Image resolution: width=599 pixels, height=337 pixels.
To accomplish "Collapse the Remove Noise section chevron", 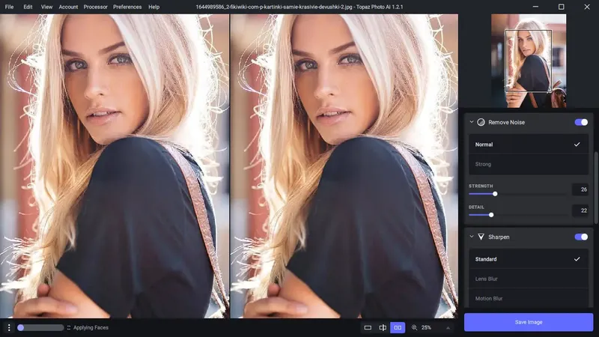I will click(472, 122).
